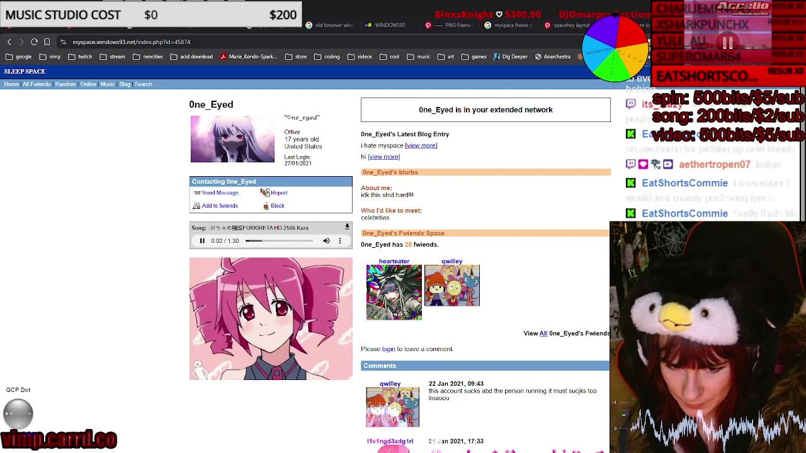Viewport: 806px width, 453px height.
Task: Click the pink anime girl image
Action: [271, 318]
